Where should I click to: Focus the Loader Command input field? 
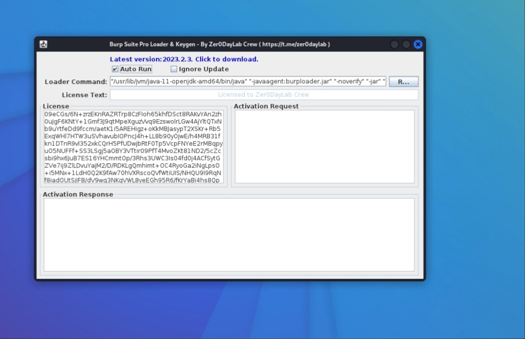[248, 81]
